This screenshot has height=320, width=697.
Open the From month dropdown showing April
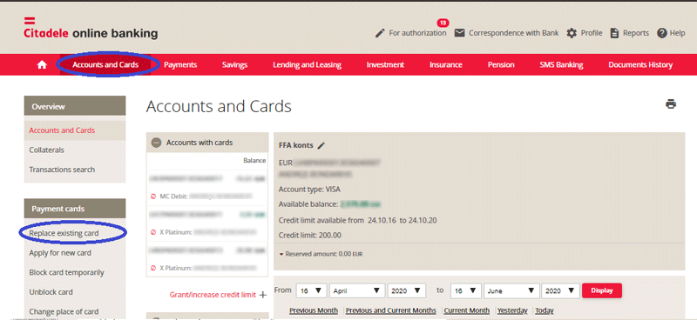click(357, 290)
